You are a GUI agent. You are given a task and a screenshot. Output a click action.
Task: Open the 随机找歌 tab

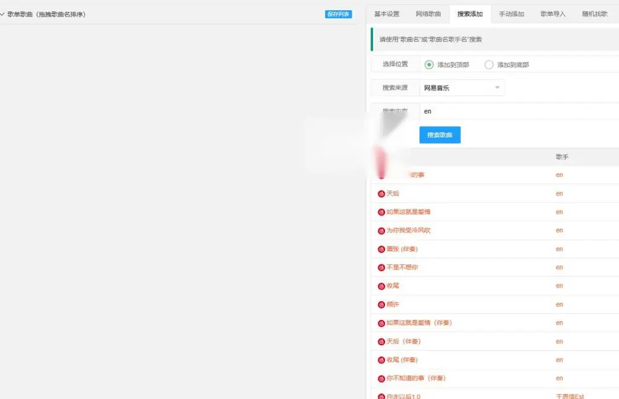(595, 14)
